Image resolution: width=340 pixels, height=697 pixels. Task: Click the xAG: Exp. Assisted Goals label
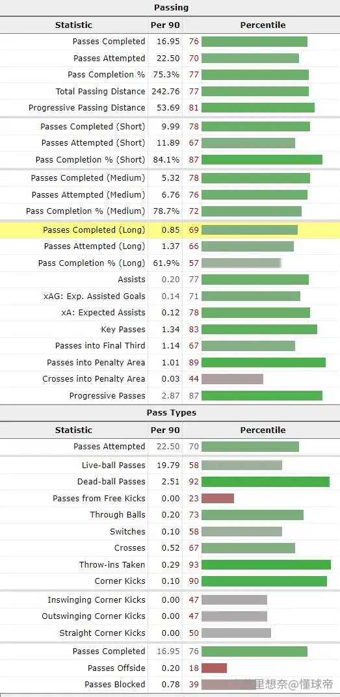(x=94, y=296)
